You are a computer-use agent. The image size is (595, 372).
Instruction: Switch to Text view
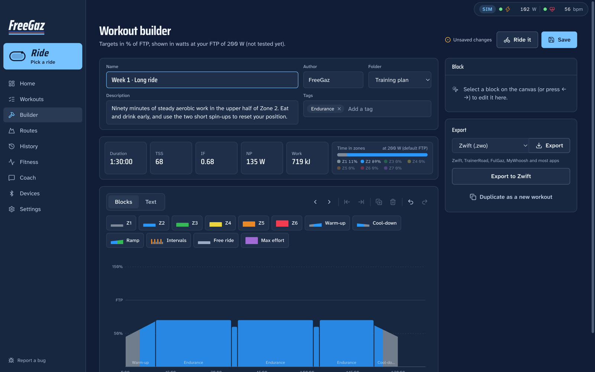pos(151,202)
